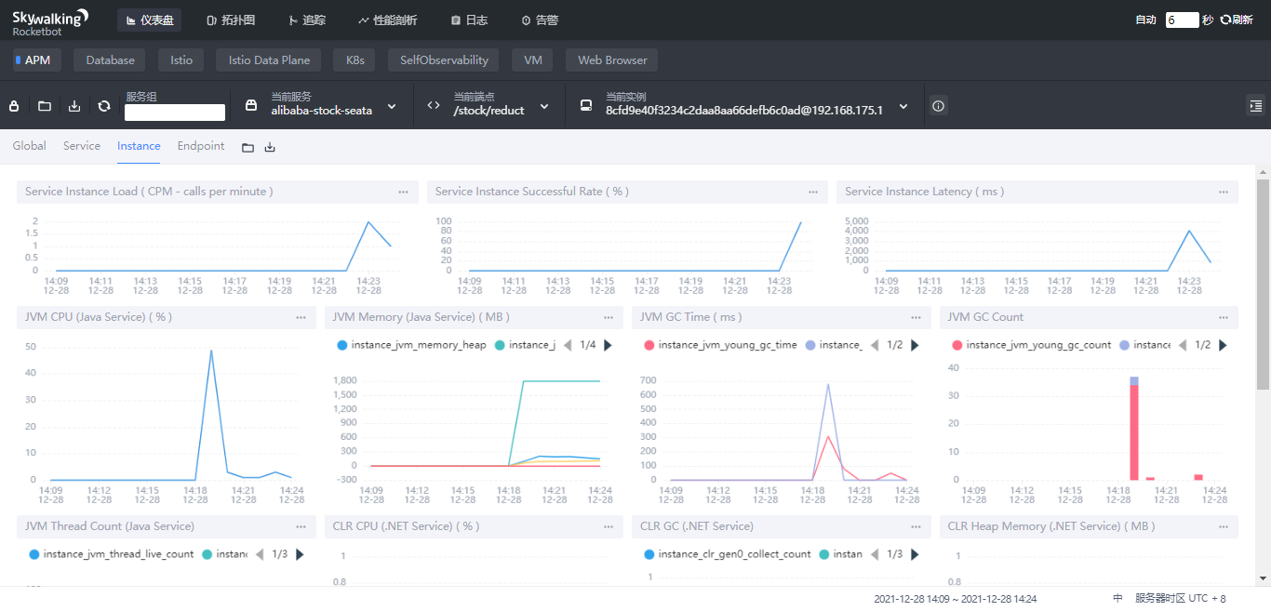The width and height of the screenshot is (1271, 611).
Task: Open CLR CPU chart options menu
Action: tap(609, 526)
